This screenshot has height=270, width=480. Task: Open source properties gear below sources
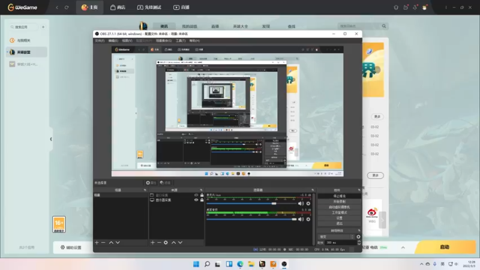click(166, 242)
